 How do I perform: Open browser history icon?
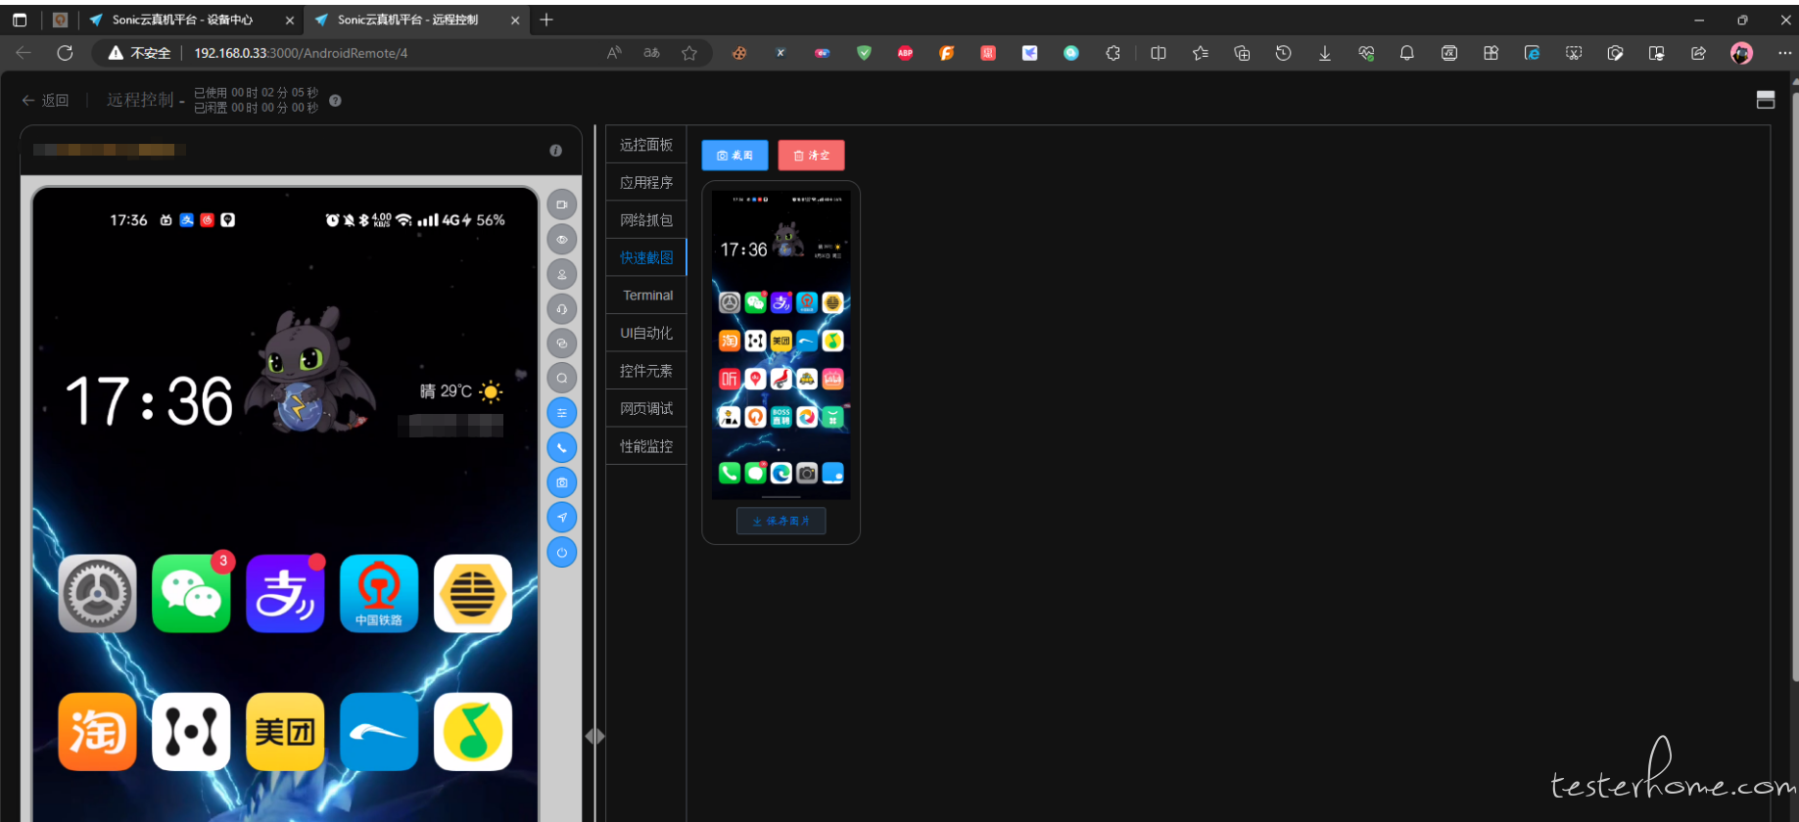1283,53
